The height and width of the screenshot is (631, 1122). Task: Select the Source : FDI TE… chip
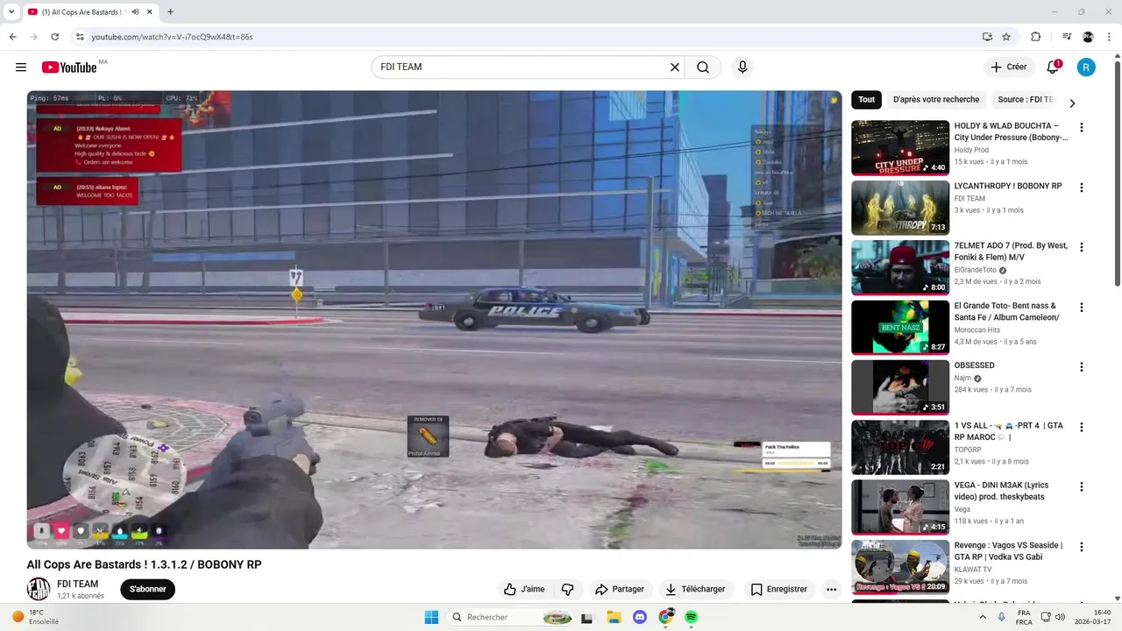pyautogui.click(x=1026, y=100)
